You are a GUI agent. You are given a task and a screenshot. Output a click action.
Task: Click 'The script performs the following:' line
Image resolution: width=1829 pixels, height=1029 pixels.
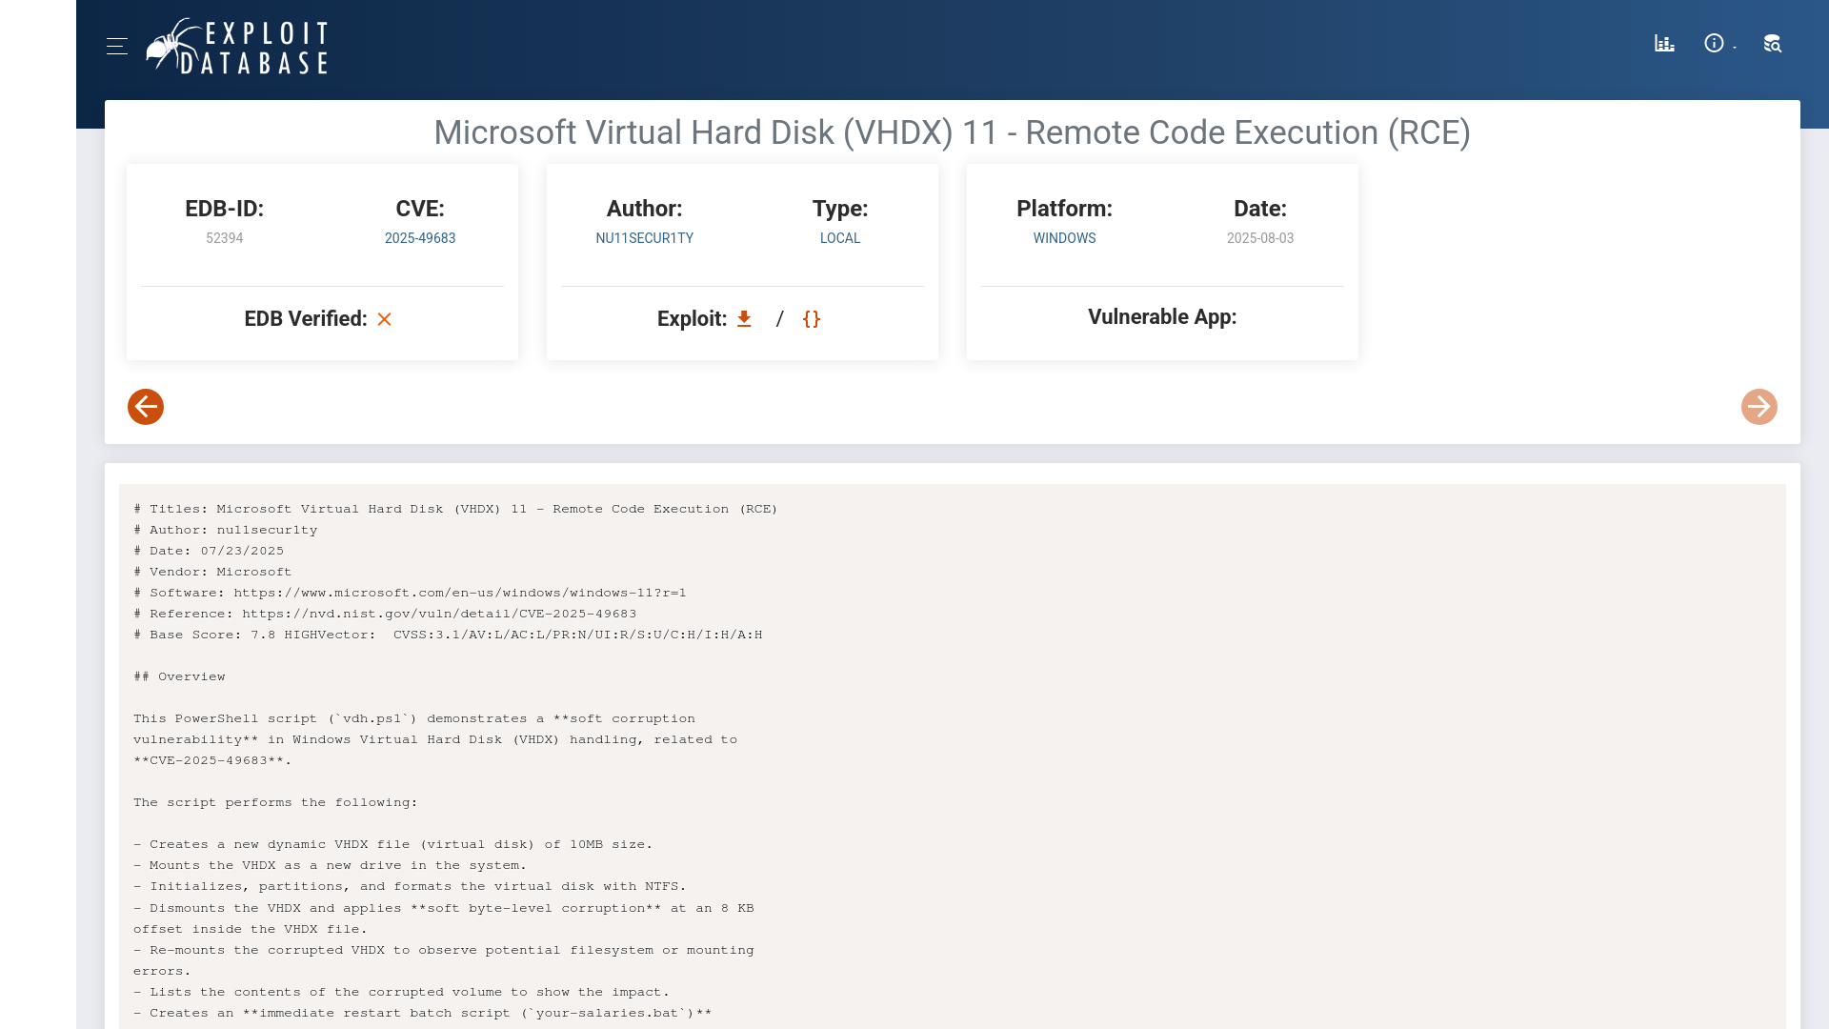(x=275, y=802)
